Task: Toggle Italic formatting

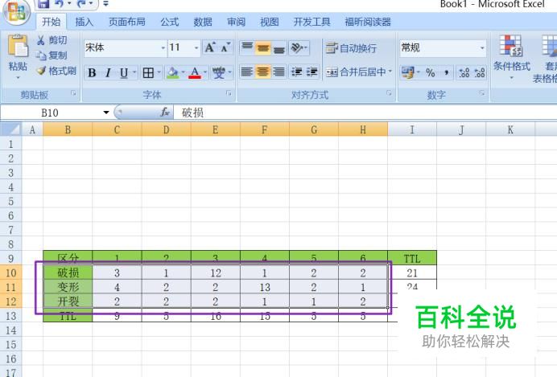Action: coord(108,73)
